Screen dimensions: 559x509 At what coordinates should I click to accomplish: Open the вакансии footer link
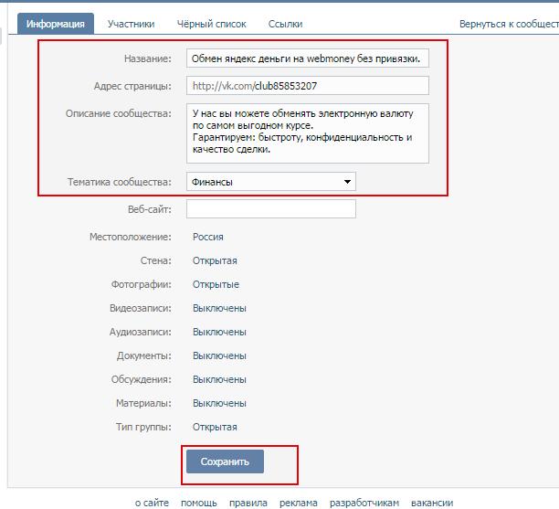[x=432, y=503]
